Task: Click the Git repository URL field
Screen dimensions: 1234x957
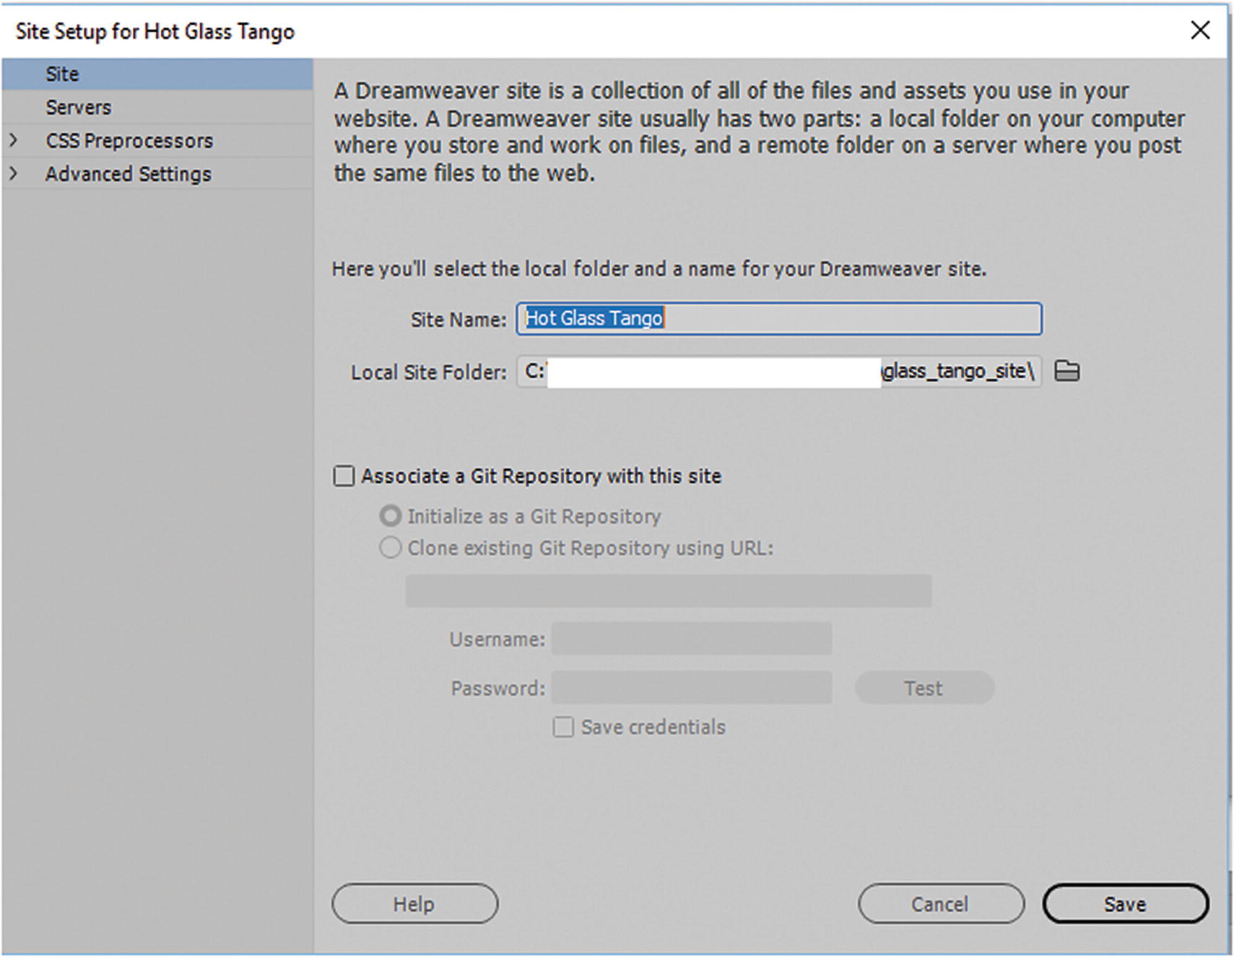Action: pyautogui.click(x=669, y=591)
